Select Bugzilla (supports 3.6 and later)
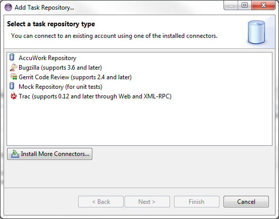The image size is (279, 219). (x=60, y=68)
